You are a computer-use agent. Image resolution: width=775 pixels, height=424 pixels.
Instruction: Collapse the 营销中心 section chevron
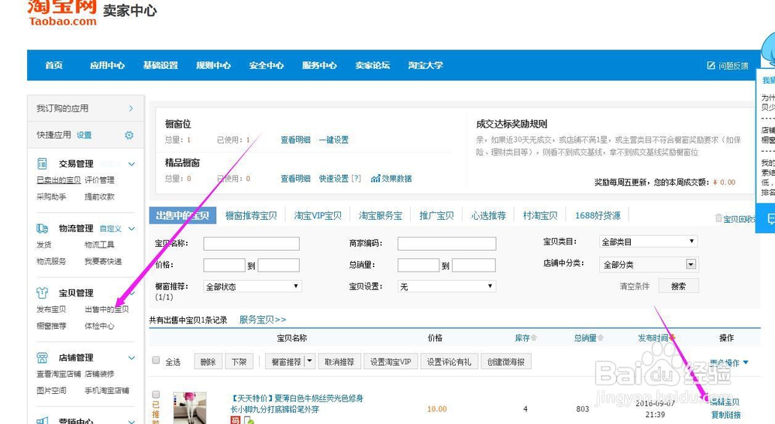click(132, 422)
